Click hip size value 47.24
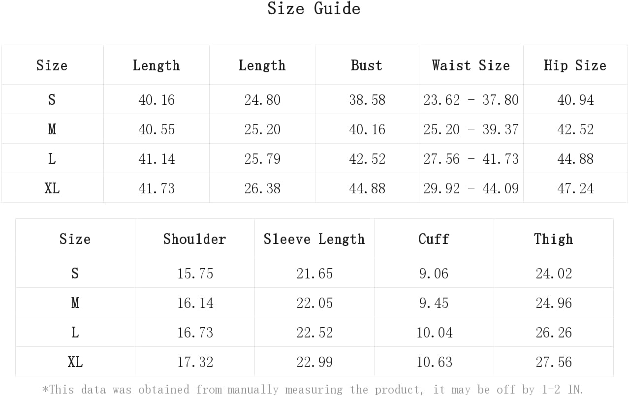This screenshot has height=396, width=629. tap(575, 188)
